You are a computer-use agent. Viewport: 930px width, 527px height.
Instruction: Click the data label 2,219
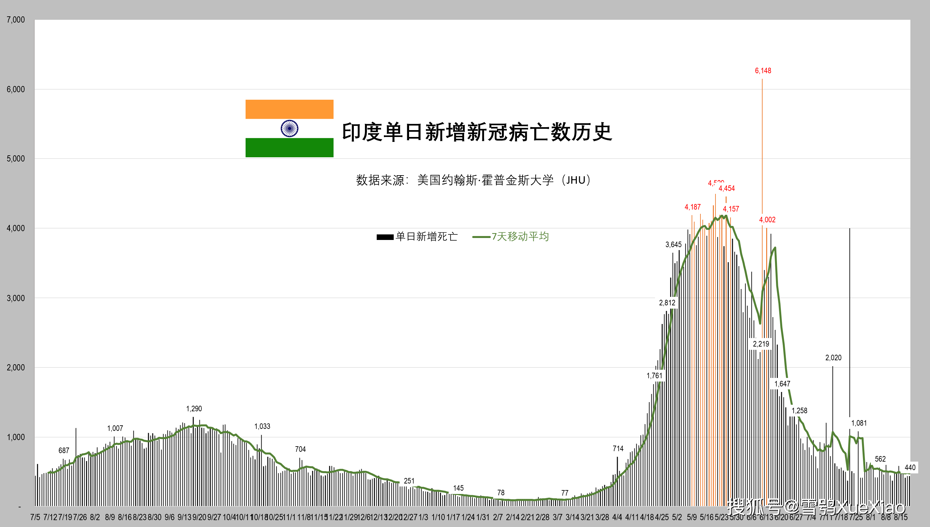point(761,344)
